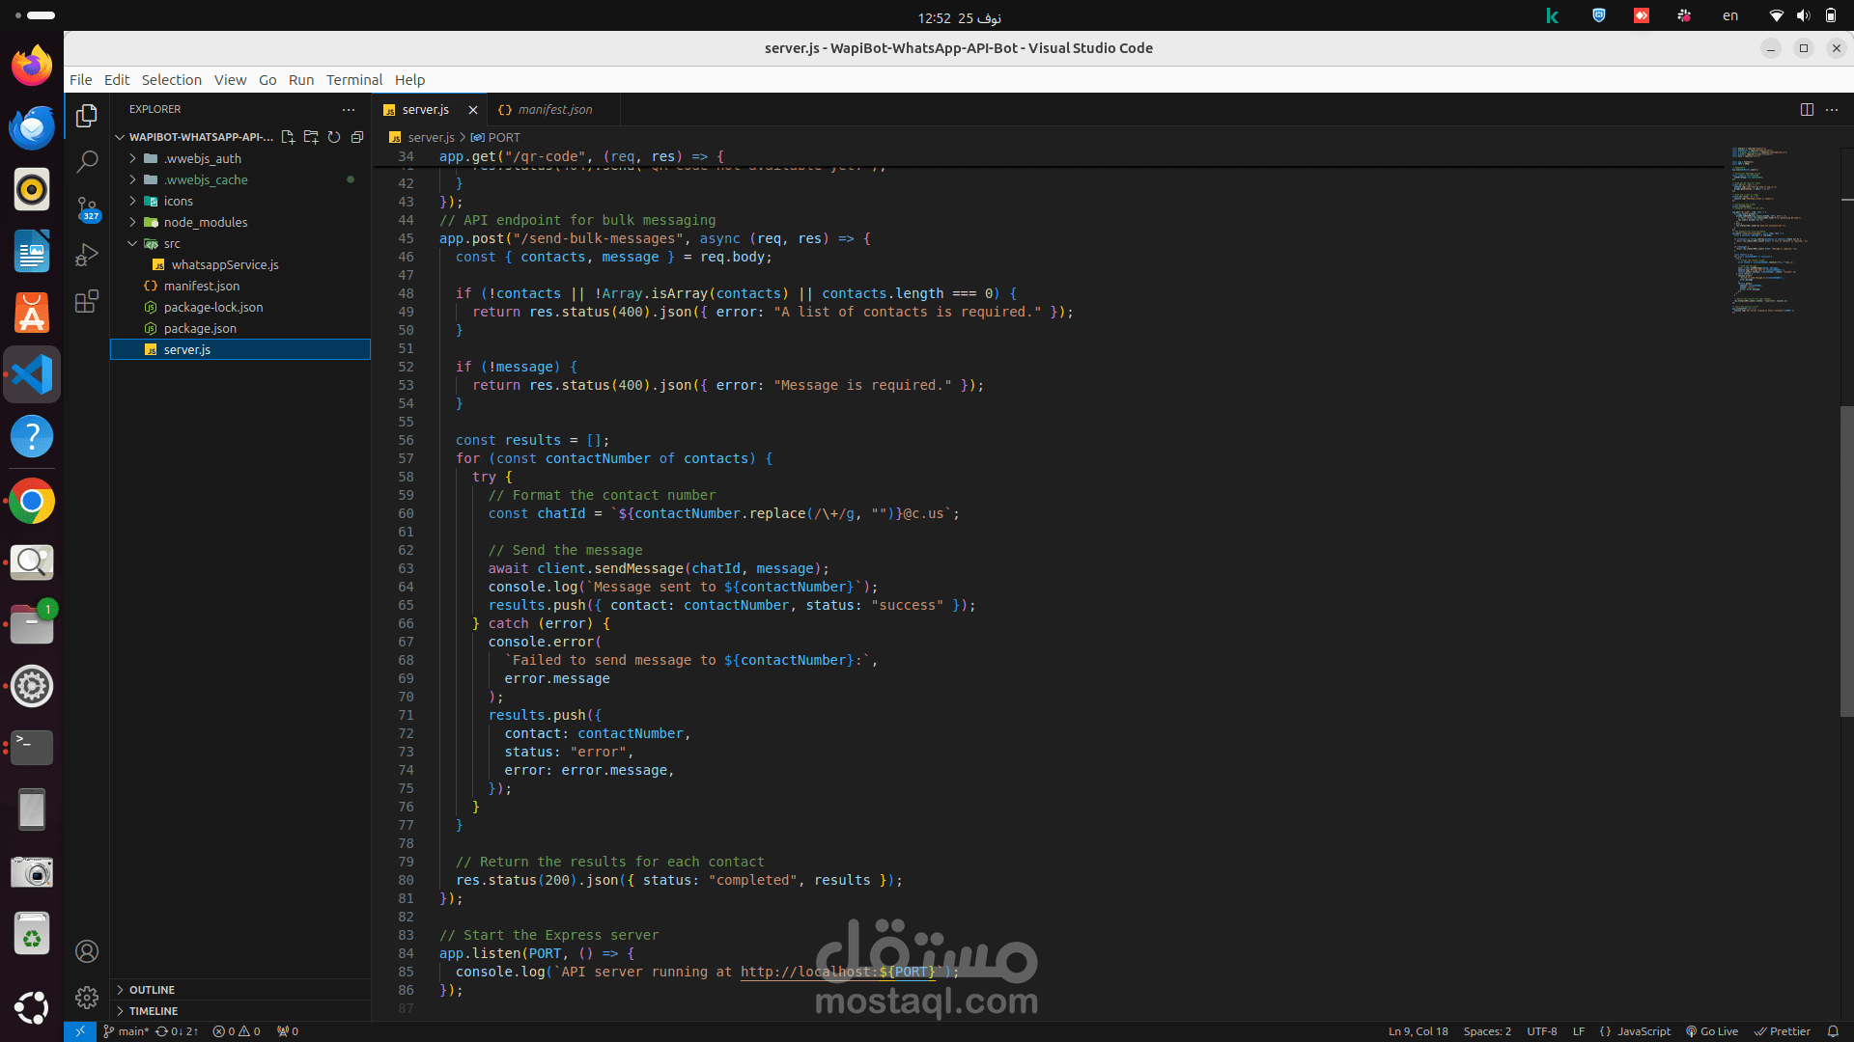The width and height of the screenshot is (1854, 1042).
Task: Open the Extensions view
Action: tap(87, 301)
